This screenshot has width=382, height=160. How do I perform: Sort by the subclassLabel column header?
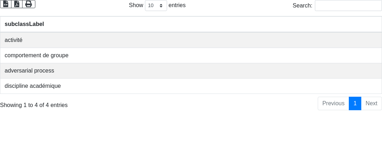click(x=24, y=24)
